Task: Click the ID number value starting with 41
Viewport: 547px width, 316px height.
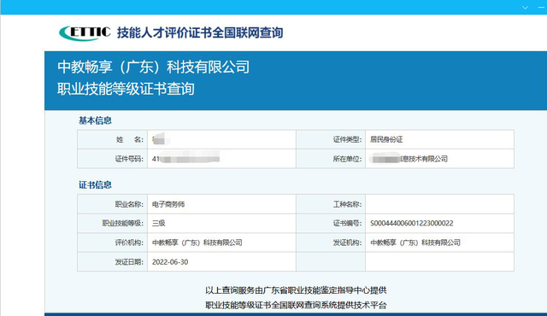Action: tap(186, 159)
